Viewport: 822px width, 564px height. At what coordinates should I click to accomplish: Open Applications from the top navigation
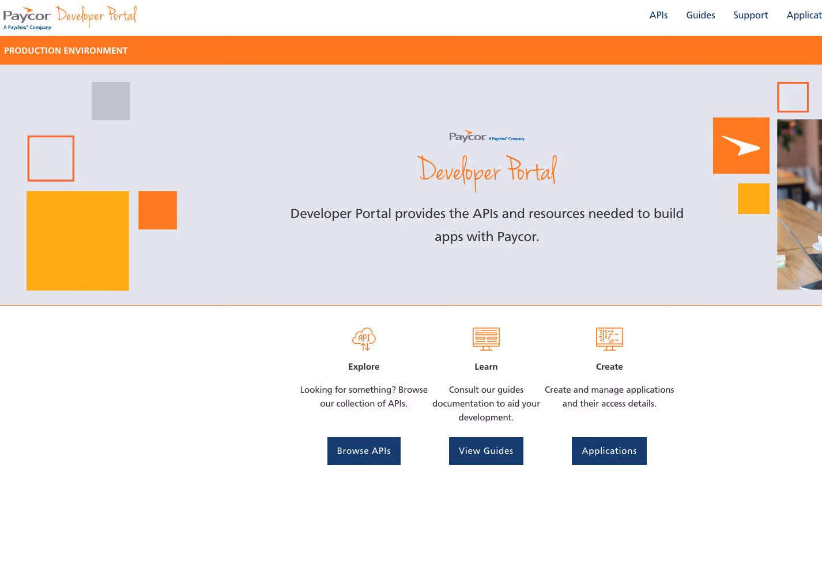805,15
